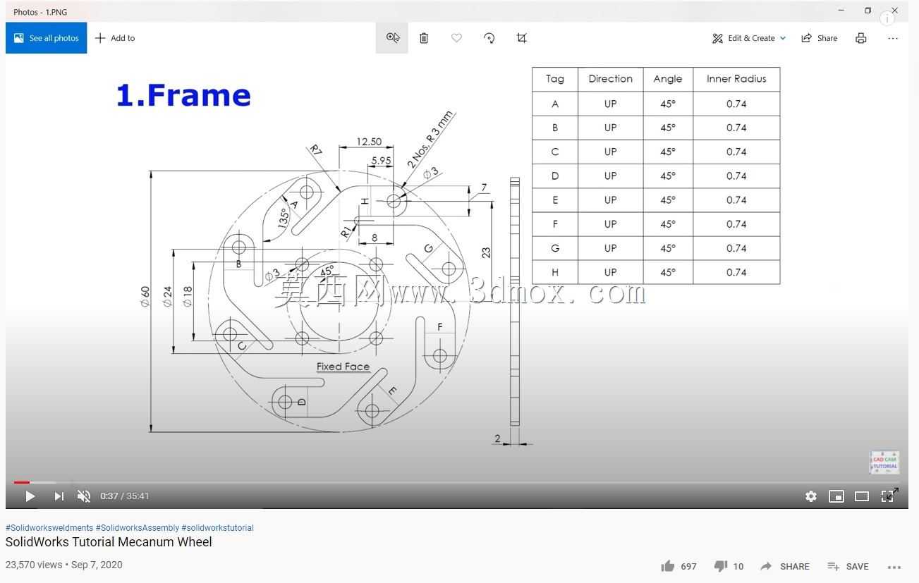Click the Fixed Face label
Image resolution: width=919 pixels, height=583 pixels.
(343, 367)
